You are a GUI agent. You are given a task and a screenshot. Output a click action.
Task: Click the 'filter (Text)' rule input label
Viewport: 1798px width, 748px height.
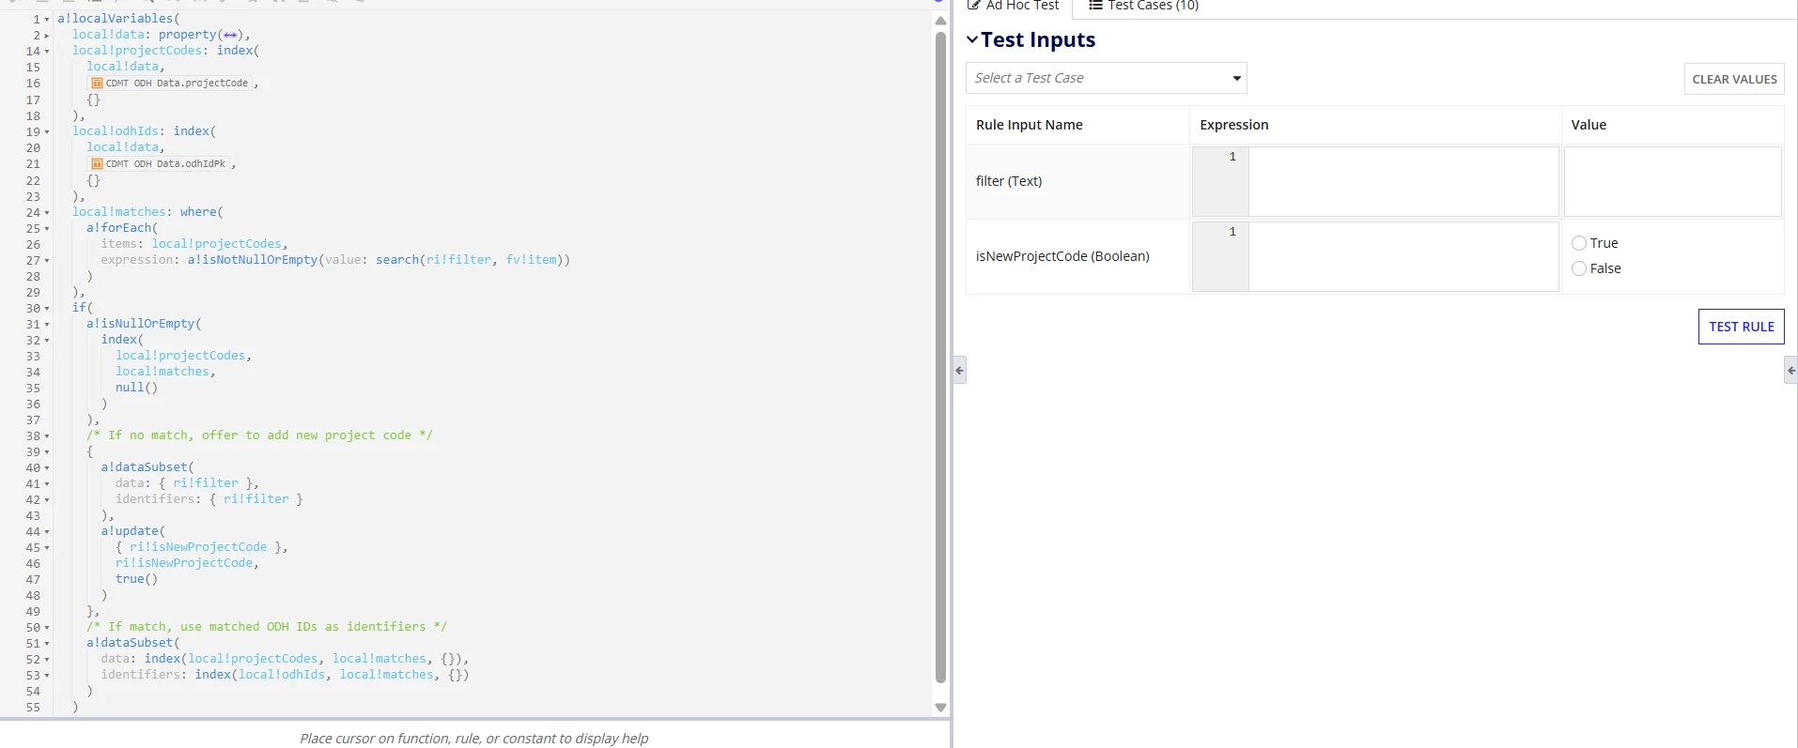point(1009,181)
